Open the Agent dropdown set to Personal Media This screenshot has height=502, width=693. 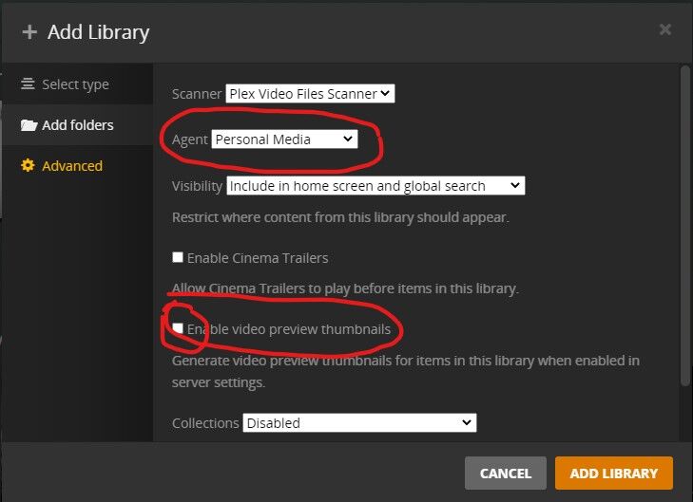284,139
